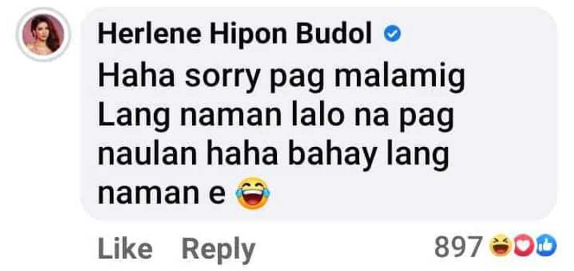Click the word 'Budol' in the name
This screenshot has width=574, height=271.
pos(334,34)
